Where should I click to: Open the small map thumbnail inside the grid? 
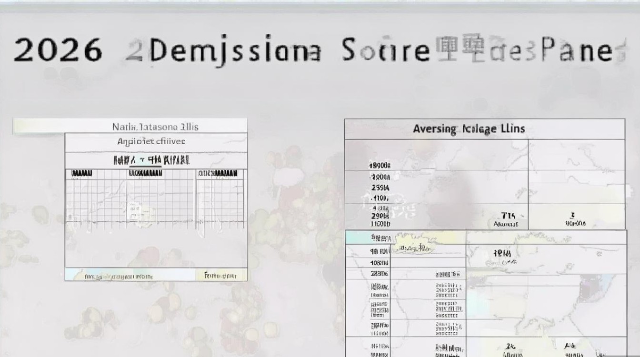134,212
